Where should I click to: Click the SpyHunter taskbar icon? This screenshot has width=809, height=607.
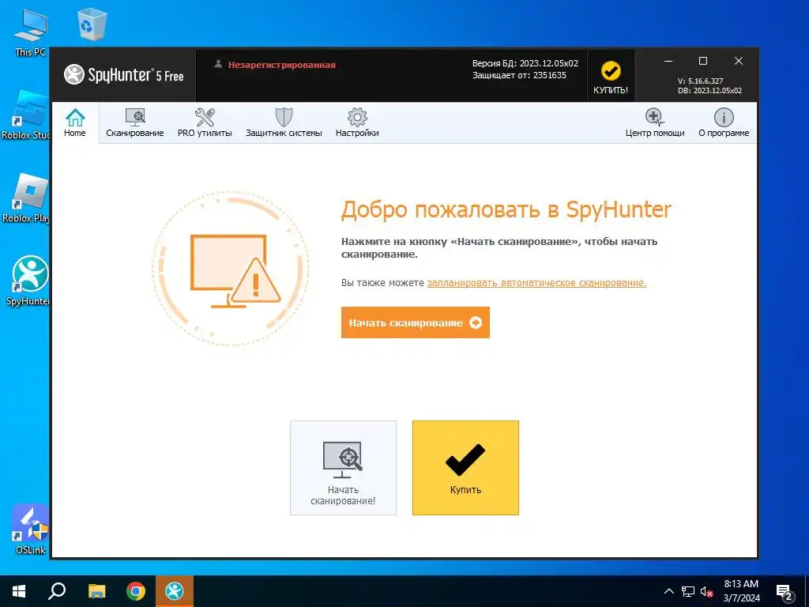[x=175, y=591]
